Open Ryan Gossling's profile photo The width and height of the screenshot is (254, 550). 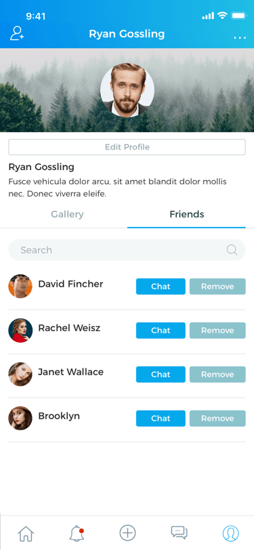(127, 90)
